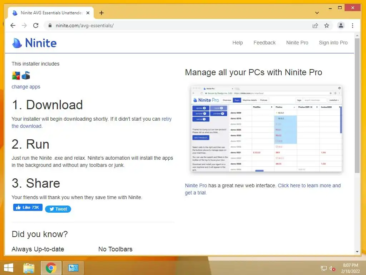This screenshot has height=275, width=366.
Task: Click 'This installer includes' text
Action: (x=35, y=64)
